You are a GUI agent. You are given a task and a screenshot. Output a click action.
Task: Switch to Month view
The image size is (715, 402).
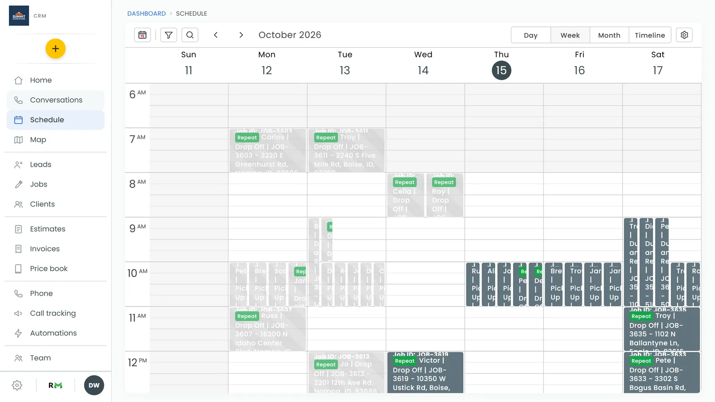click(x=609, y=35)
